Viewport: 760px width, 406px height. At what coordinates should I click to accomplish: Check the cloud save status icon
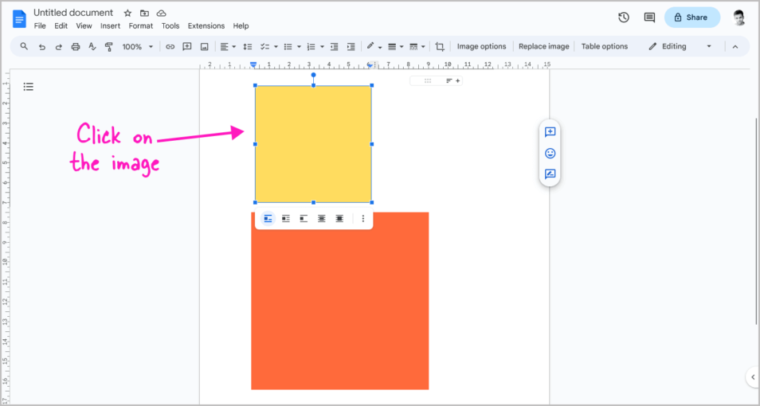[162, 13]
